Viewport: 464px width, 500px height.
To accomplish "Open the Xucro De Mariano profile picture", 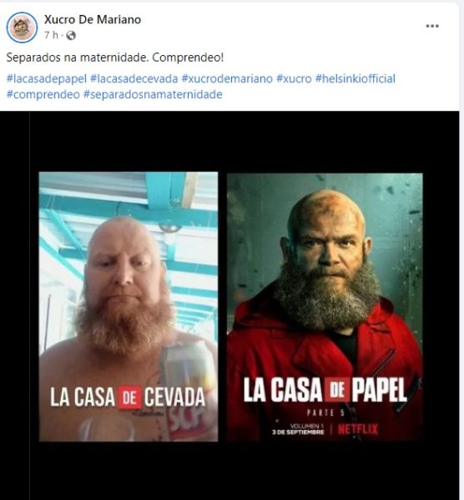I will (x=22, y=27).
